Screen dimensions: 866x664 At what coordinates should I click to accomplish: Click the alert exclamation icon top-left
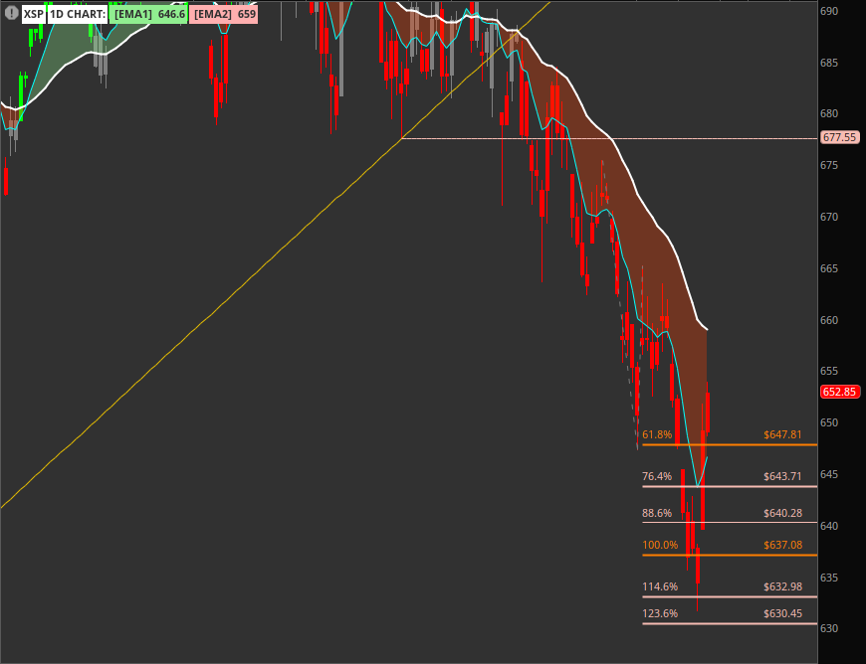point(9,15)
